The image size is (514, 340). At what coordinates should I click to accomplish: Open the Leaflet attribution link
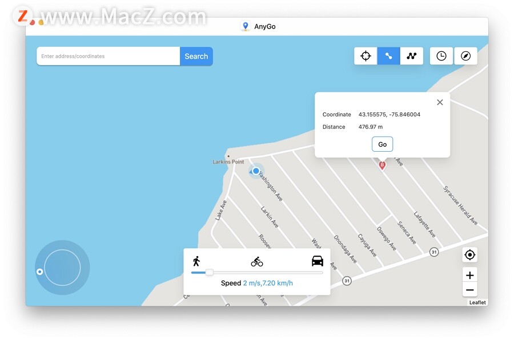(477, 302)
